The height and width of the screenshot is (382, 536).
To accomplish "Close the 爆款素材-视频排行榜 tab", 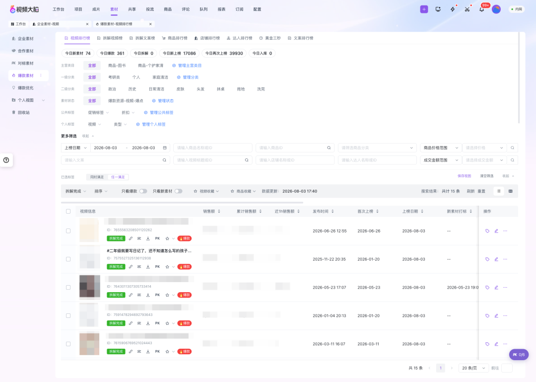I will point(150,24).
